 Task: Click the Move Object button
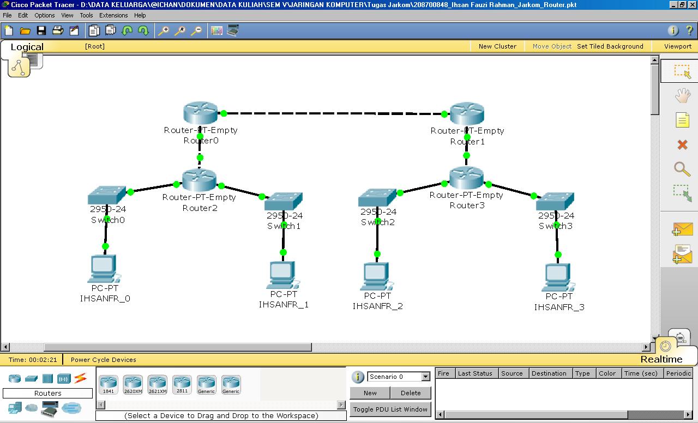(552, 46)
